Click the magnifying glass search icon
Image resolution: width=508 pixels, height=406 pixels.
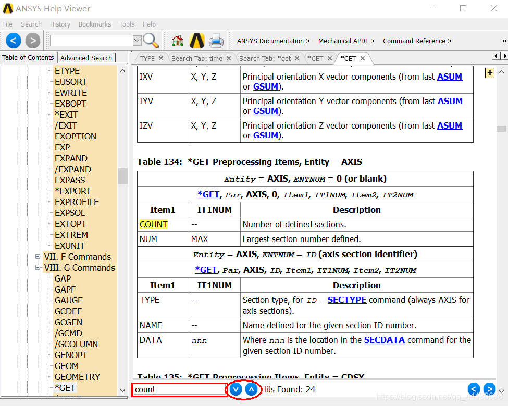[x=151, y=40]
